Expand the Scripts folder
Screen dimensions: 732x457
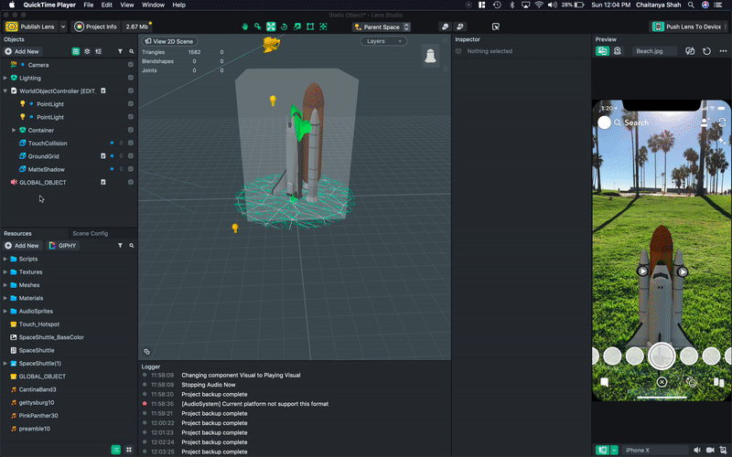click(x=5, y=259)
